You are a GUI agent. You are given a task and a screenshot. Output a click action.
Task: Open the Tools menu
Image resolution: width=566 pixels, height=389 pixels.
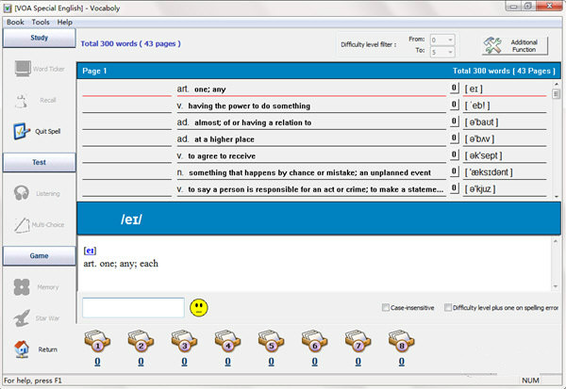click(41, 22)
